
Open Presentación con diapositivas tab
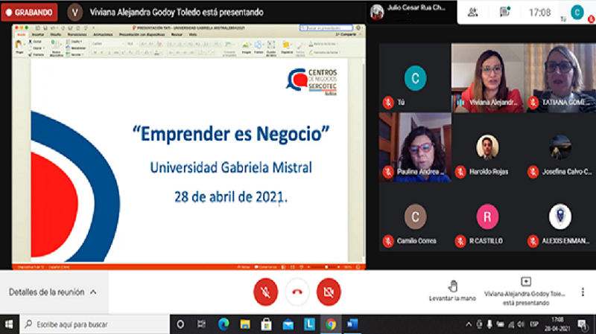tap(142, 34)
